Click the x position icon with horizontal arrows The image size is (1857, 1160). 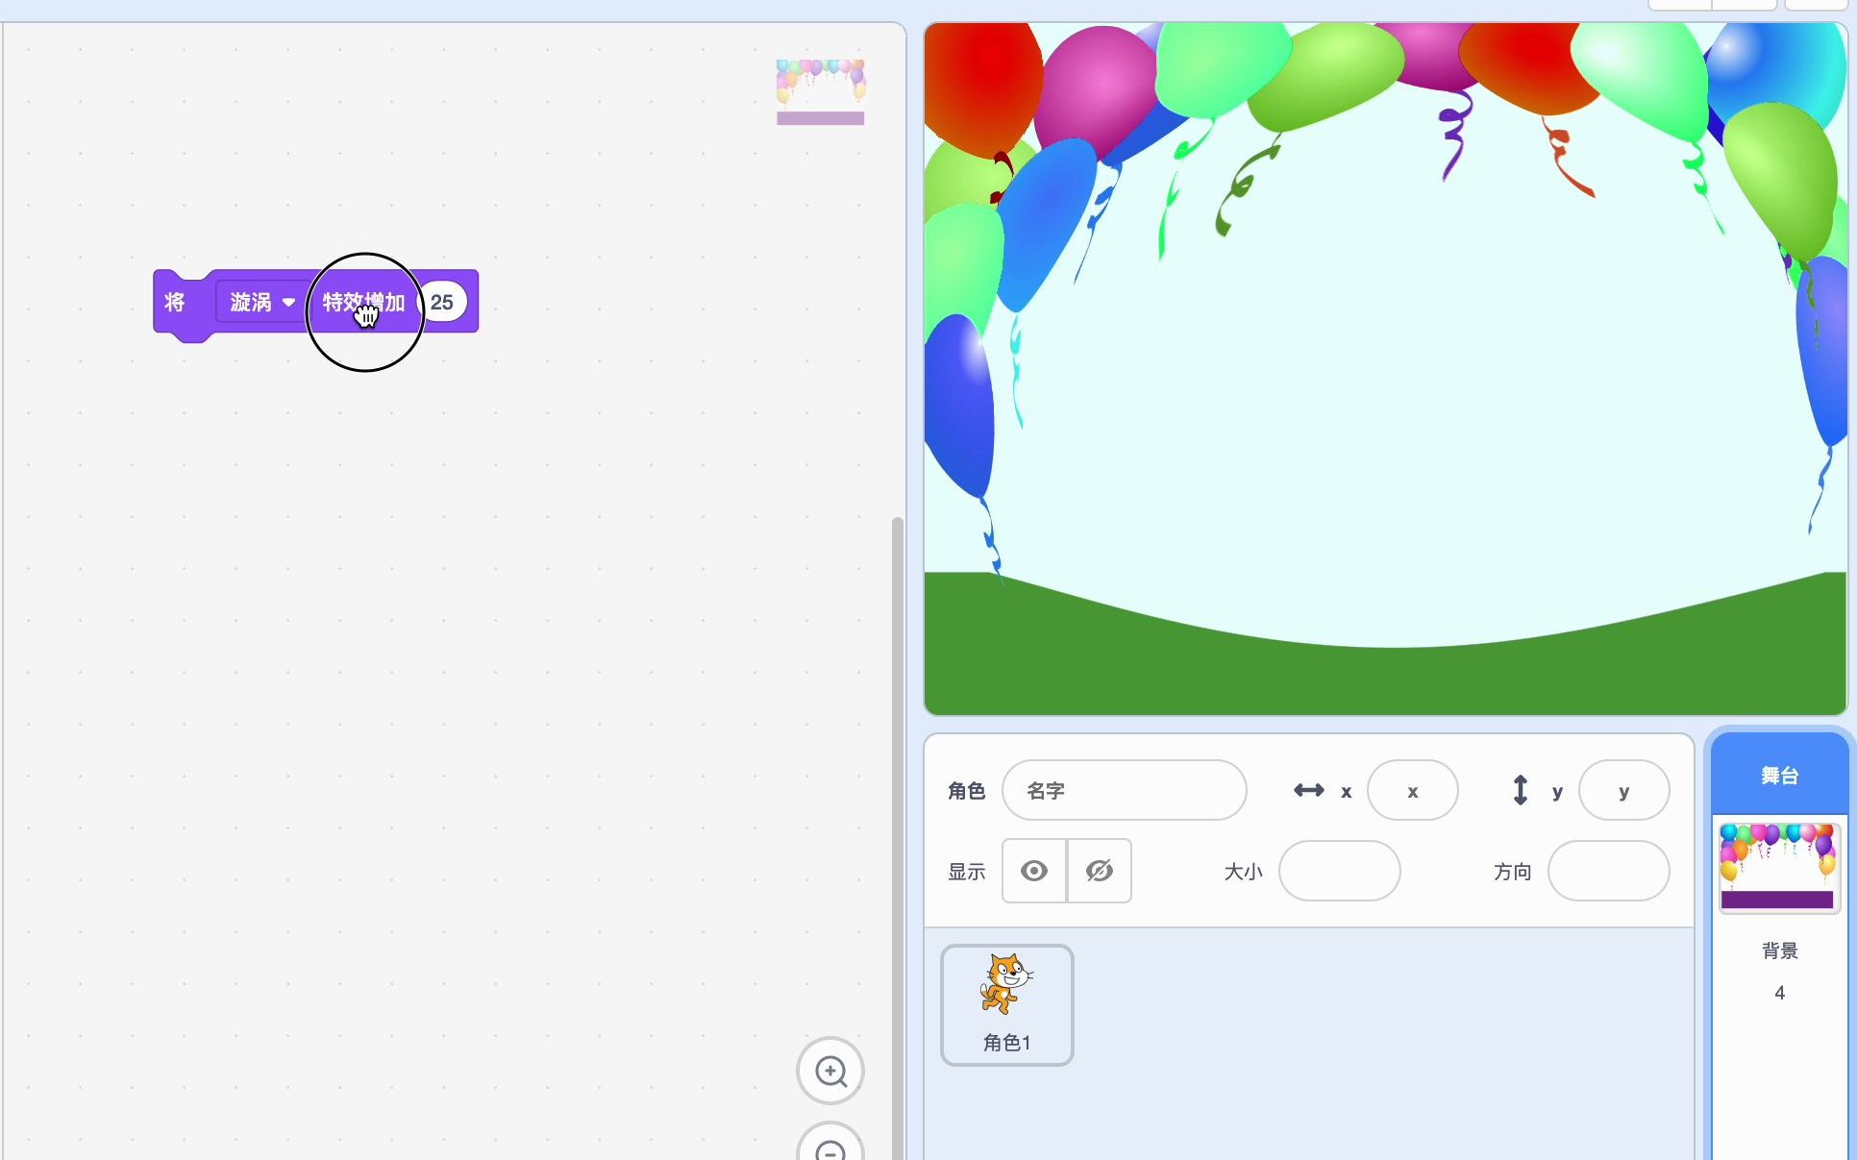[x=1309, y=790]
